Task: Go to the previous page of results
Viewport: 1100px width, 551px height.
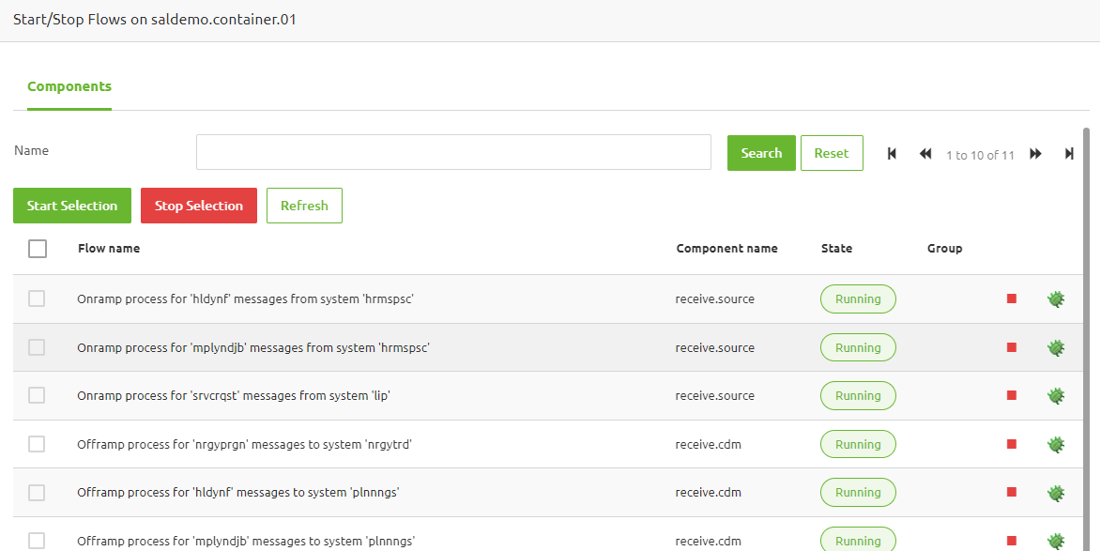Action: click(925, 153)
